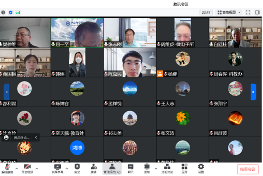
Task: Expand share options arrow beside 共享屏幕
Action: (x=67, y=168)
